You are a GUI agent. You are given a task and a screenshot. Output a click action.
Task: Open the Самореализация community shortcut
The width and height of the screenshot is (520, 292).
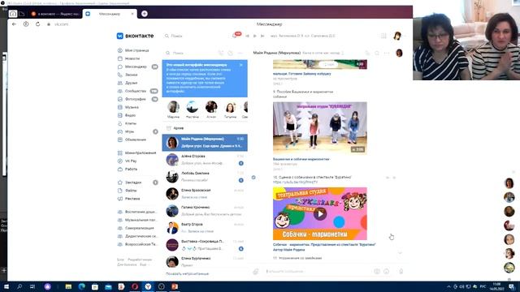click(x=136, y=228)
